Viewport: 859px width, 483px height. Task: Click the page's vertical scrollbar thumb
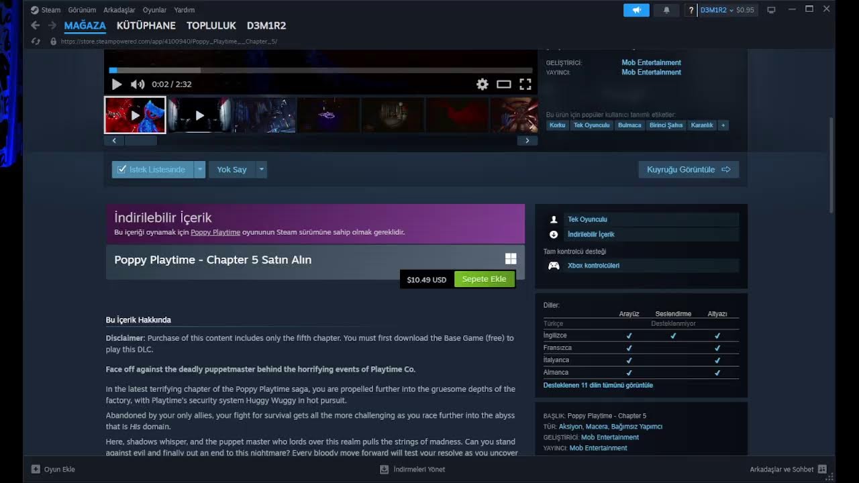coord(832,166)
